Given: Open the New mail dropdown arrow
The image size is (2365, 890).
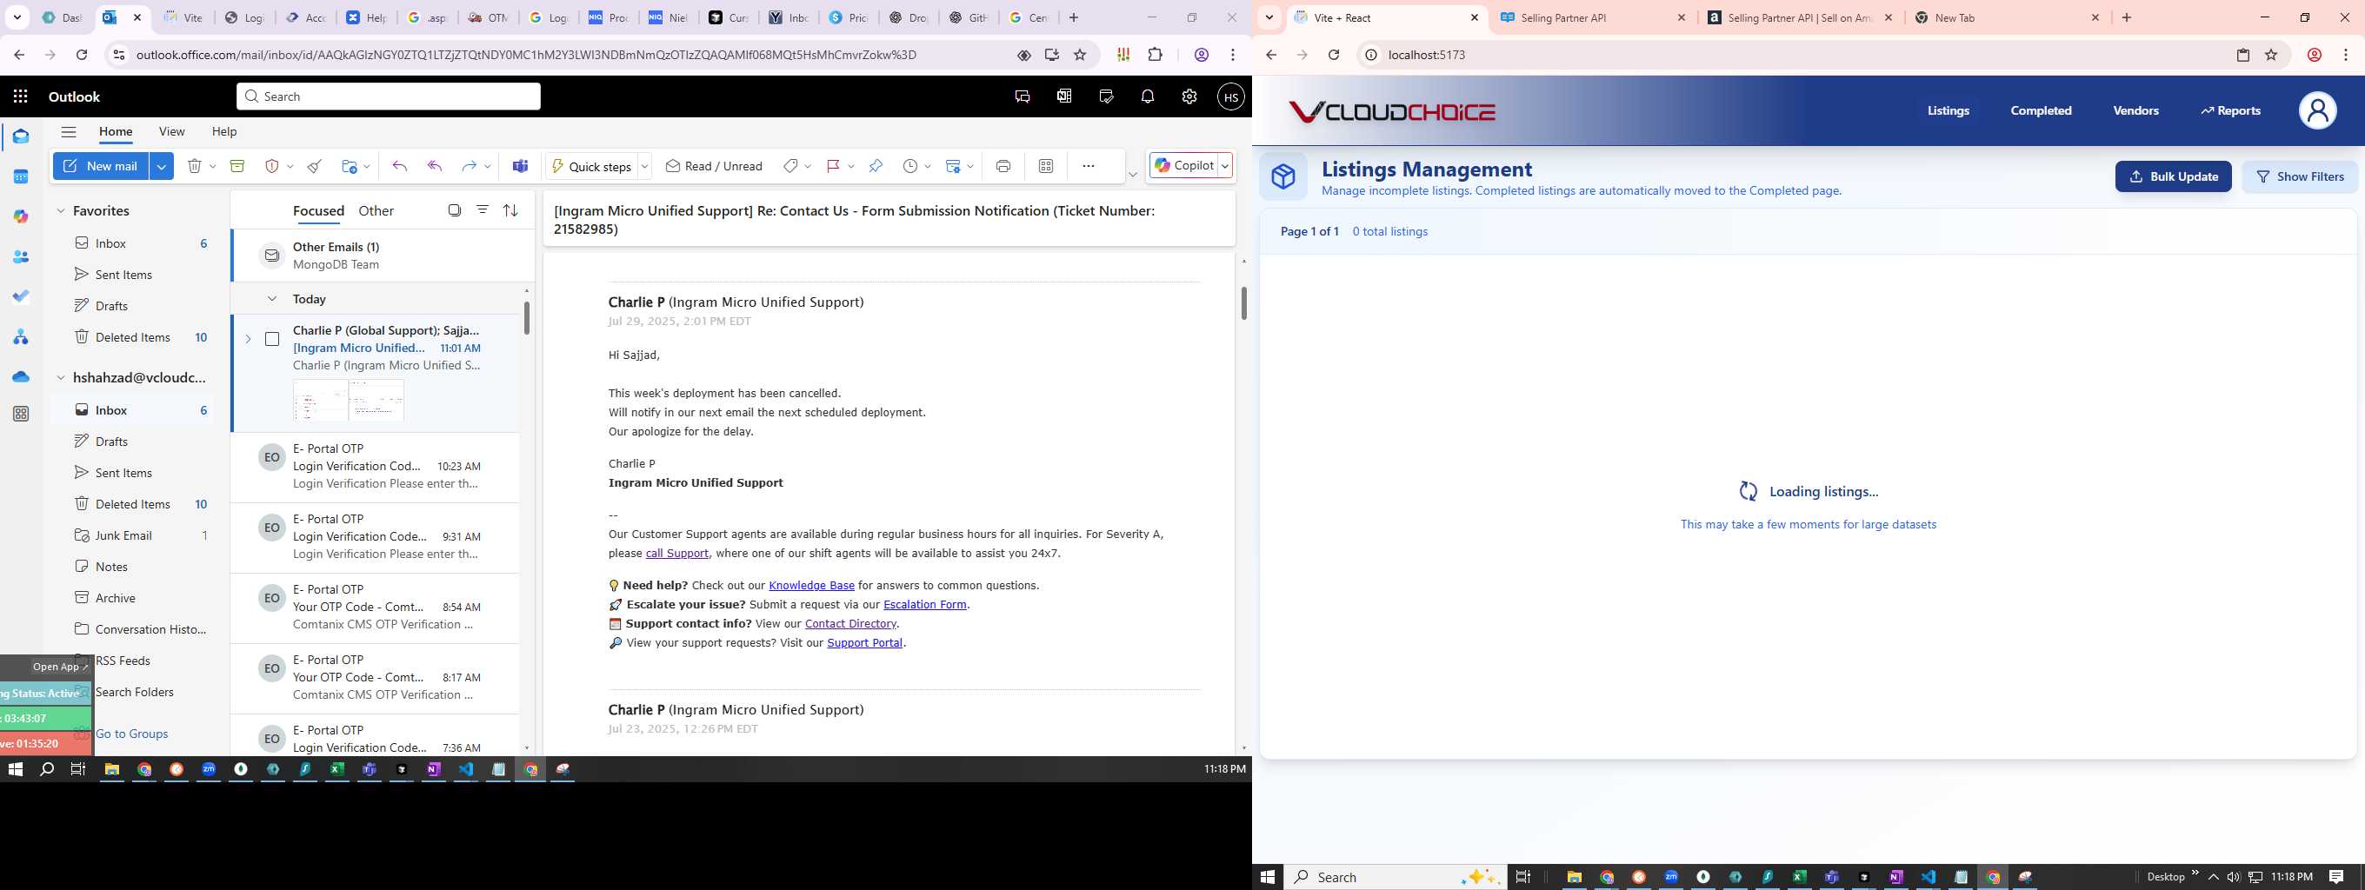Looking at the screenshot, I should pyautogui.click(x=162, y=166).
